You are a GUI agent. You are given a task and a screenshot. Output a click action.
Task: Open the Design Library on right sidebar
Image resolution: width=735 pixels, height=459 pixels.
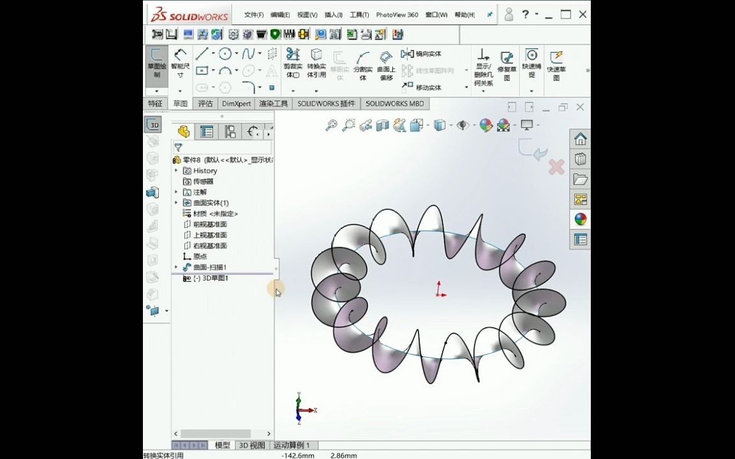(580, 159)
